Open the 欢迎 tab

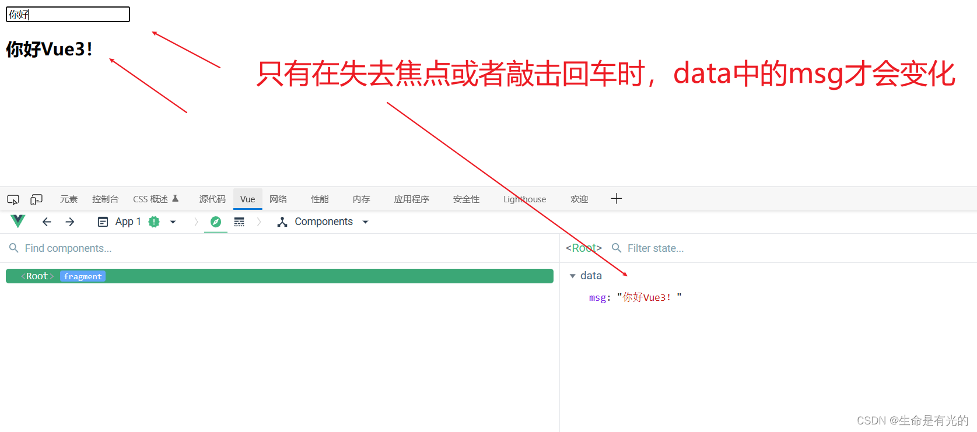(x=579, y=199)
